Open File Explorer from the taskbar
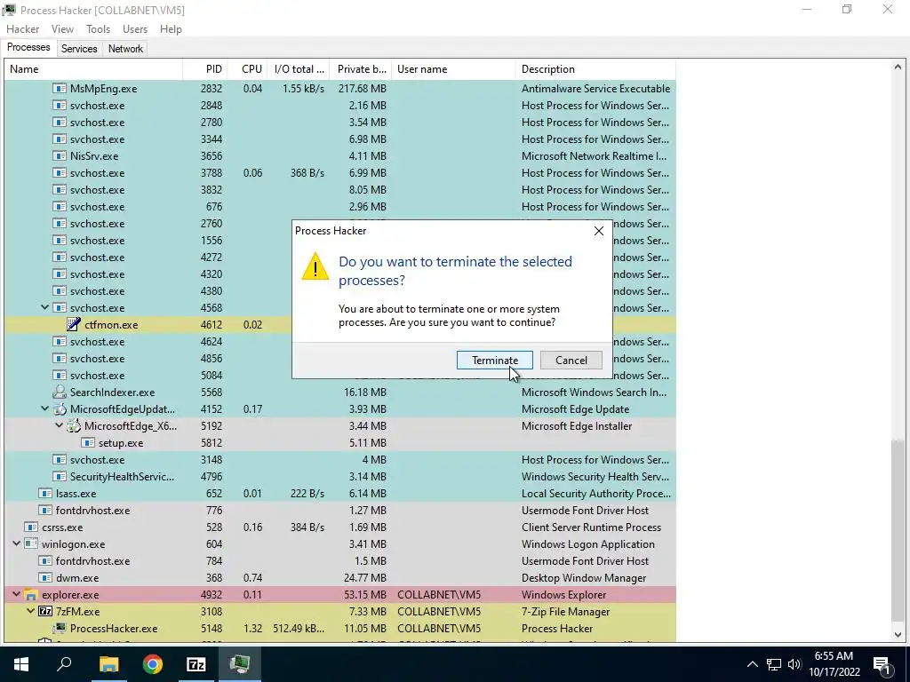This screenshot has height=682, width=910. point(108,664)
